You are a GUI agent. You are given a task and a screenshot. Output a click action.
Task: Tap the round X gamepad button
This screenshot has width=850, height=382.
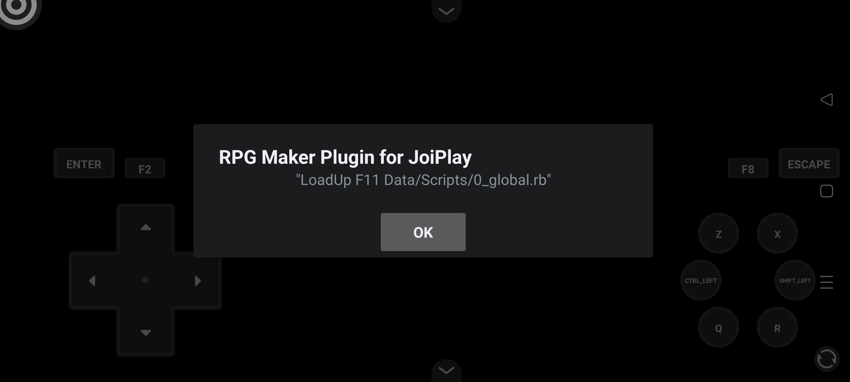(x=777, y=233)
